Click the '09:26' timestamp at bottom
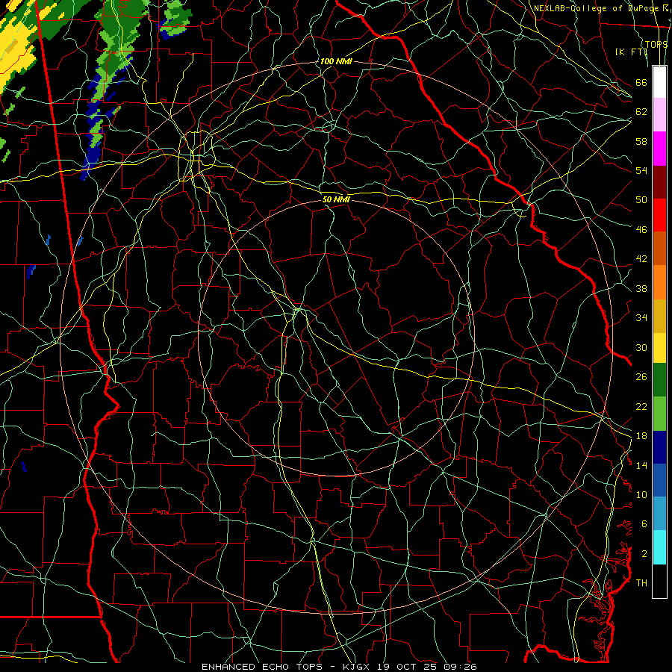 click(461, 667)
